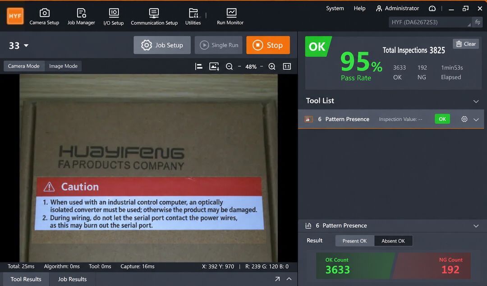Select Present OK result option
This screenshot has width=487, height=286.
point(355,241)
